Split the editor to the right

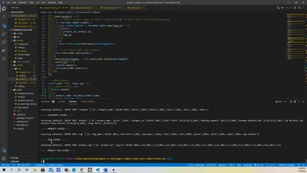point(299,8)
